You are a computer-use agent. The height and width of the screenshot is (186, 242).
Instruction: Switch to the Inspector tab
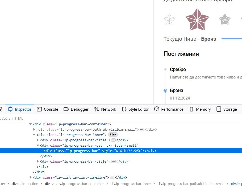pos(20,109)
